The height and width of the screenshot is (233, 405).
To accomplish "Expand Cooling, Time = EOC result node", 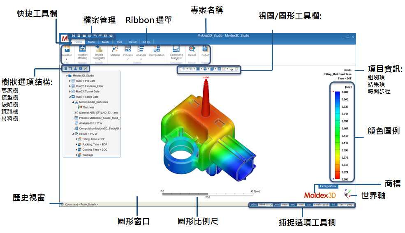I will (x=76, y=150).
